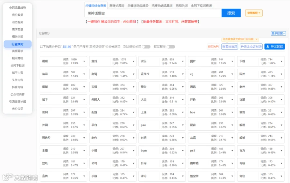
Task: Click the 预告片 keyword text
Action: 46,138
